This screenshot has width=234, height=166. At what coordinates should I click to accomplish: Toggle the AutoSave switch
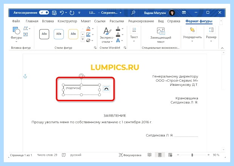click(44, 12)
